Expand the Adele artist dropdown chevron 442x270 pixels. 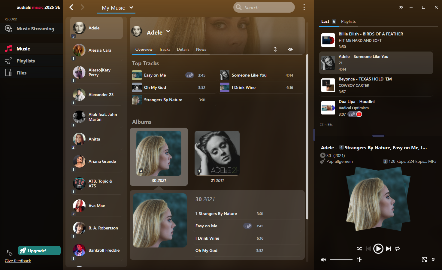(x=168, y=31)
